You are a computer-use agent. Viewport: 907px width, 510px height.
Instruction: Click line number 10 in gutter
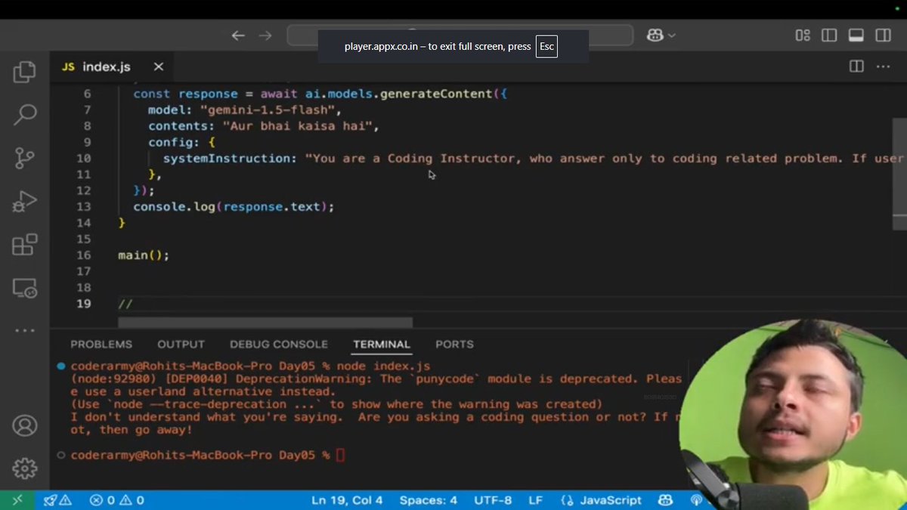pos(83,159)
